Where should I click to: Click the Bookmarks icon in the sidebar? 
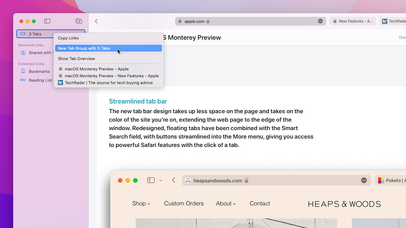click(x=23, y=71)
